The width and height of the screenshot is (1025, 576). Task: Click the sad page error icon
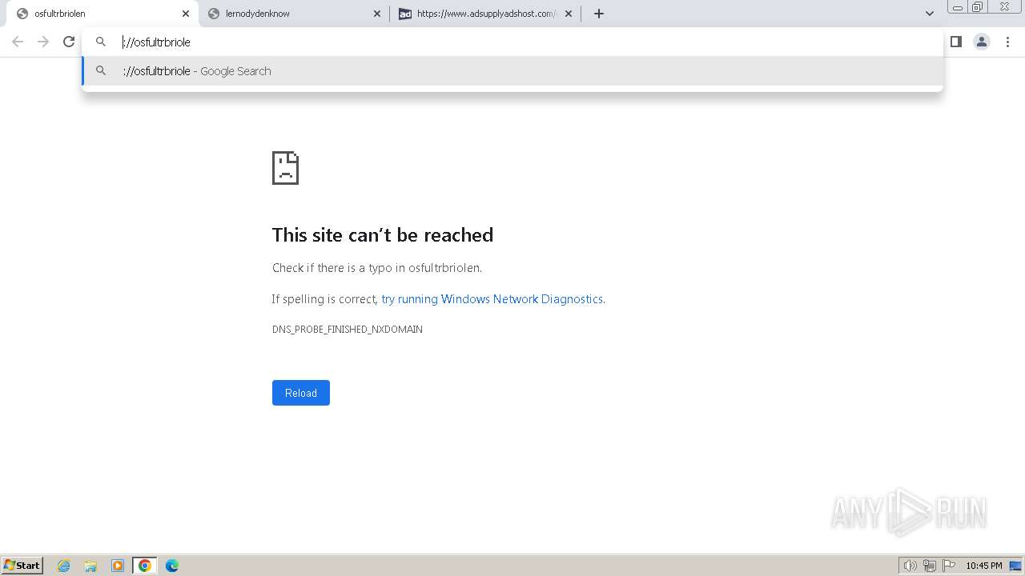coord(285,168)
